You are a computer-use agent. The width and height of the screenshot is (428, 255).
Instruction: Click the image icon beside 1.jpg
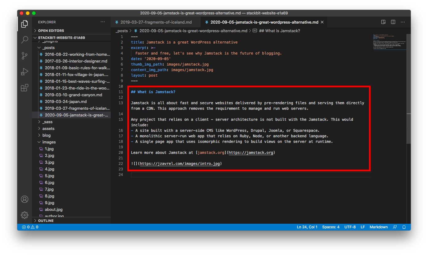point(41,149)
